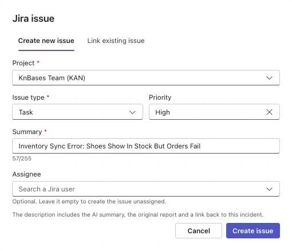Click the Issue type chevron arrow
292x251 pixels.
click(x=132, y=112)
